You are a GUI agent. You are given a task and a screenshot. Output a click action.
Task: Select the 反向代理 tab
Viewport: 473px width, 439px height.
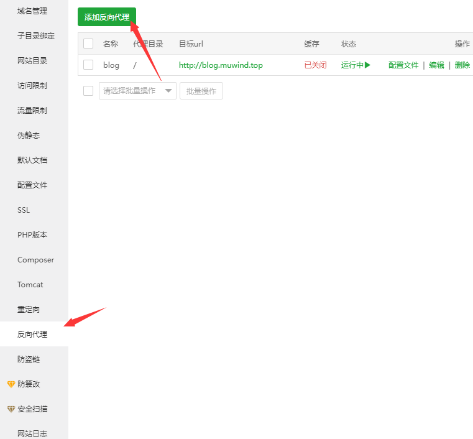point(32,335)
